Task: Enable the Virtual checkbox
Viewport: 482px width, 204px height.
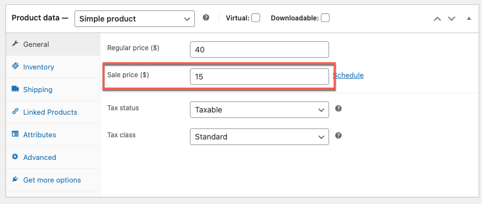Action: coord(256,18)
